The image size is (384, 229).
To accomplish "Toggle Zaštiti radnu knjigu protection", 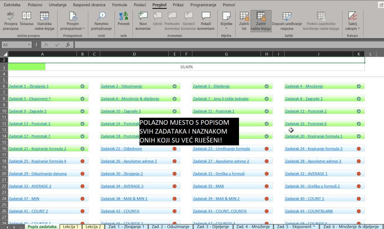I will (x=261, y=17).
